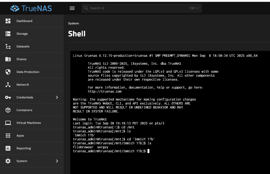Image resolution: width=270 pixels, height=174 pixels.
Task: Open the Apps page
Action: (x=20, y=136)
